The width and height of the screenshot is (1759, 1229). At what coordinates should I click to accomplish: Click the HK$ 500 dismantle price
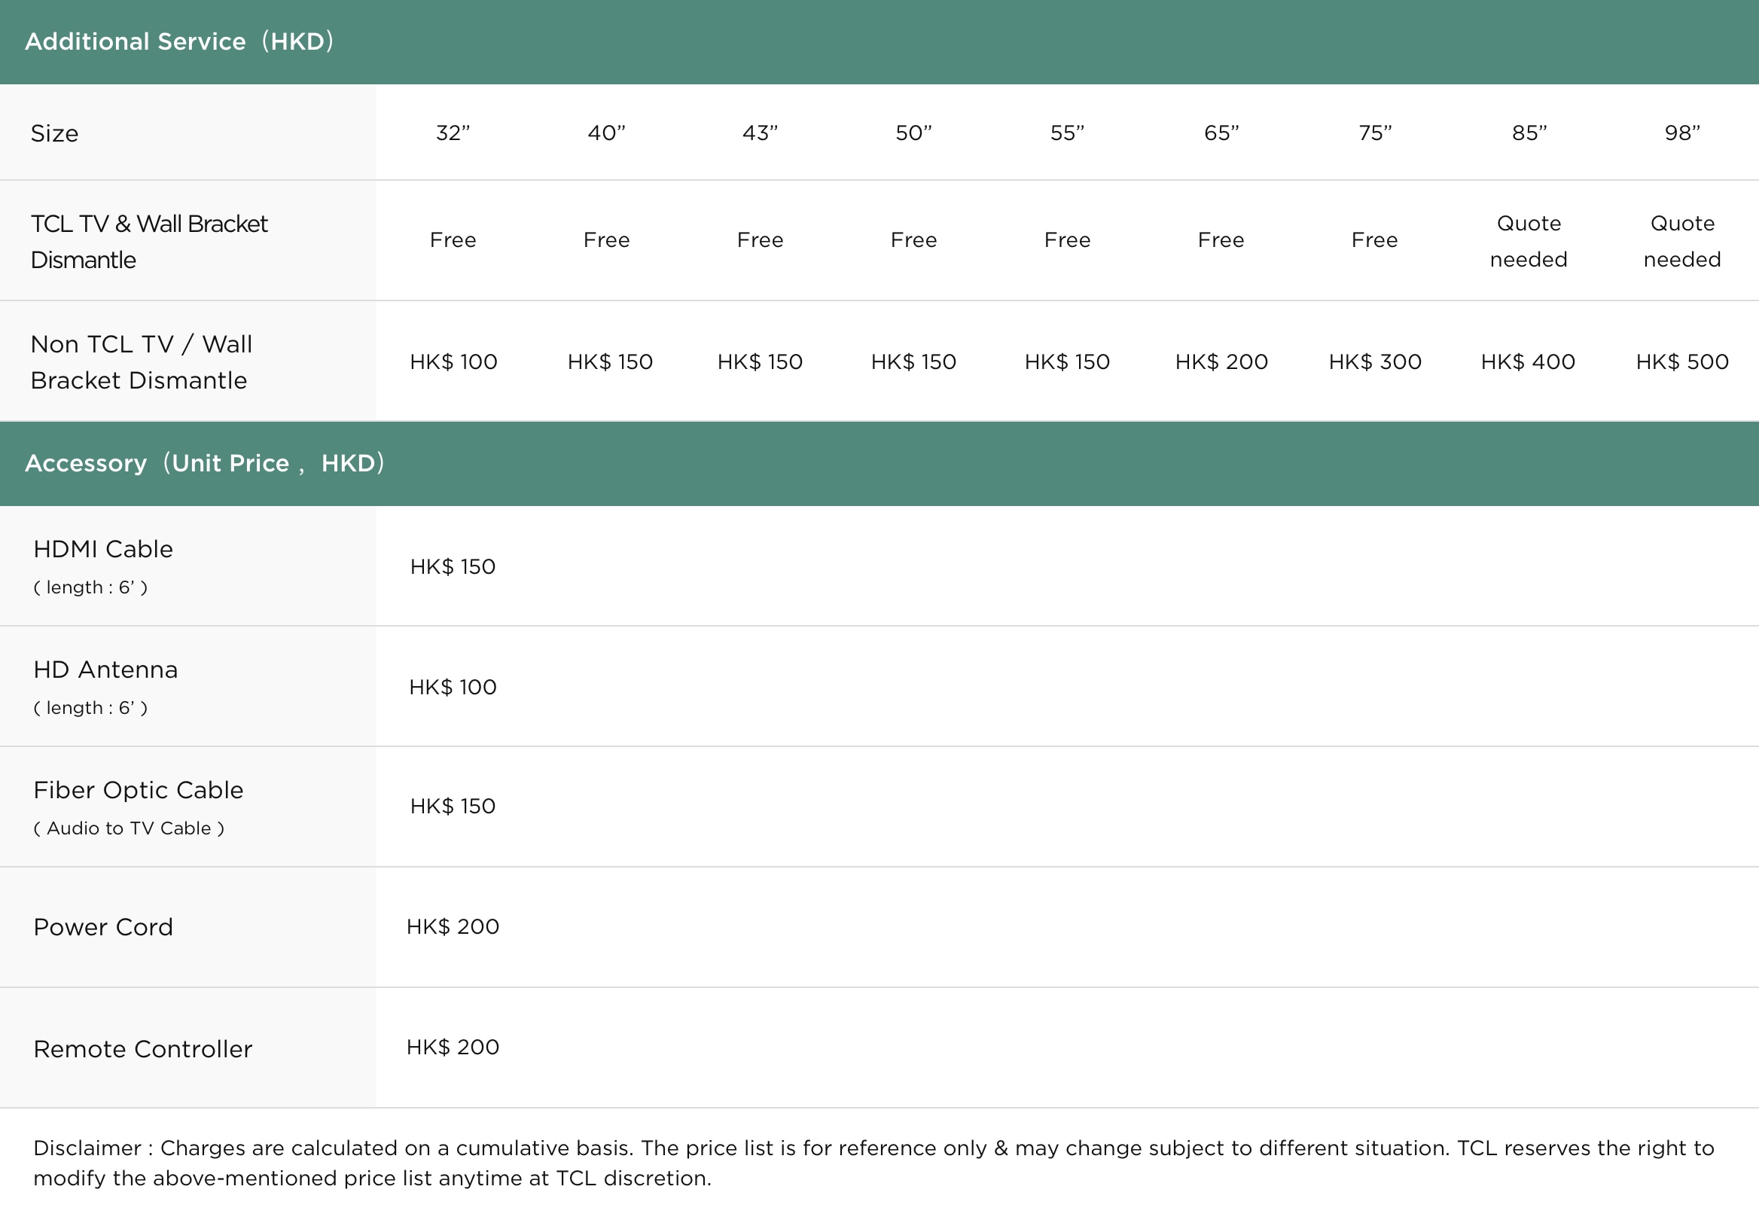point(1681,361)
